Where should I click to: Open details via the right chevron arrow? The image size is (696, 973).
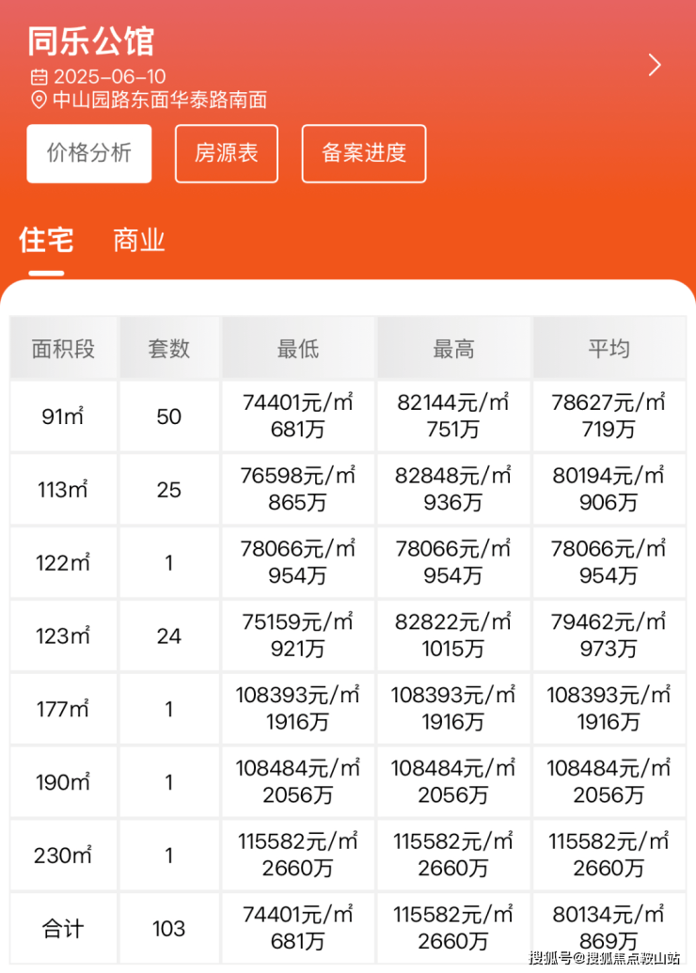(x=655, y=65)
